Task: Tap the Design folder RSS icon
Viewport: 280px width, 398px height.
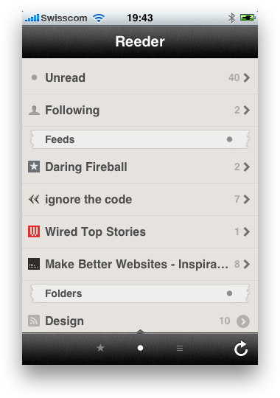Action: point(34,321)
